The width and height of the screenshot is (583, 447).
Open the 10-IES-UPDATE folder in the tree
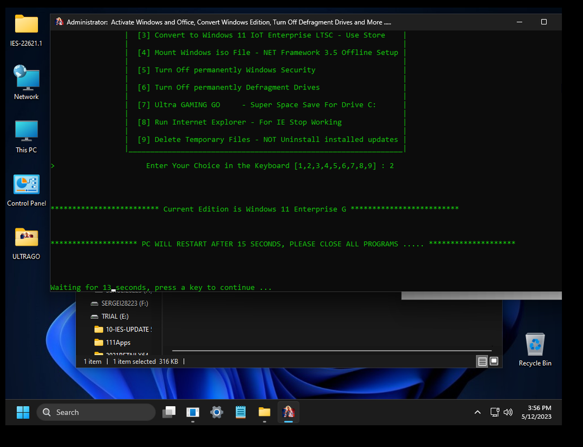pyautogui.click(x=123, y=330)
